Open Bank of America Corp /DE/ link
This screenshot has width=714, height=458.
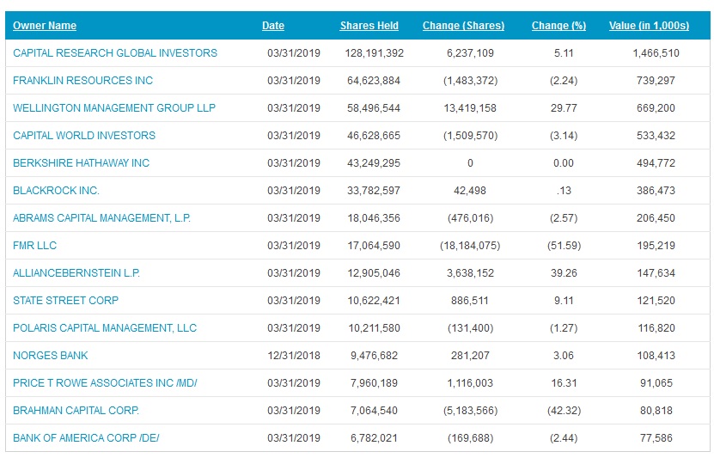coord(86,438)
